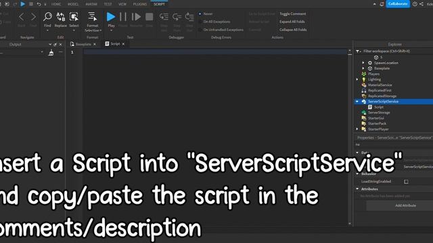Expand the Baseplate tree node
The image size is (433, 243).
[363, 68]
